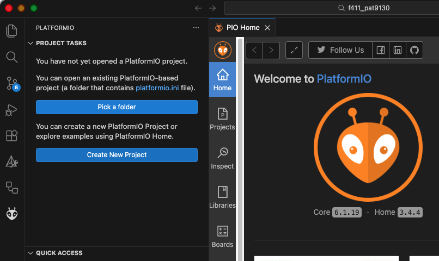Open PlatformIO GitHub page icon
Viewport: 439px width, 261px height.
[414, 50]
